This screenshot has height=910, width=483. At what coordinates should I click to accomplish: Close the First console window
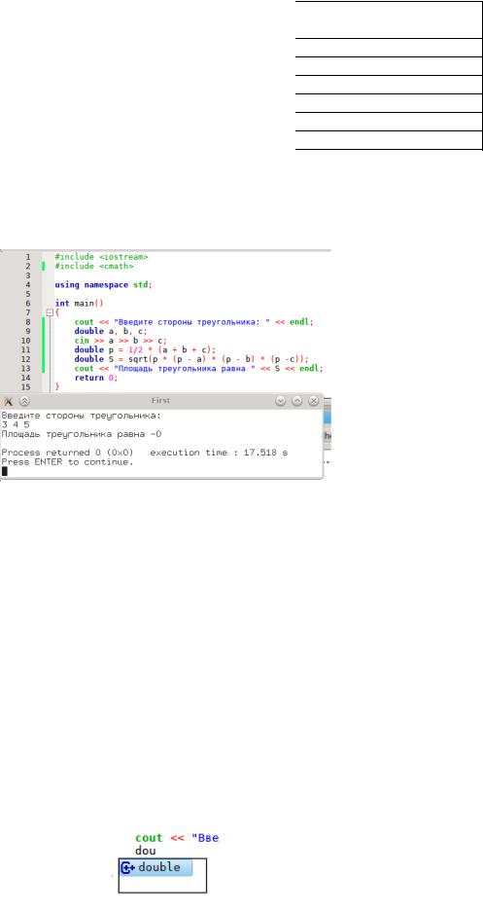point(313,401)
